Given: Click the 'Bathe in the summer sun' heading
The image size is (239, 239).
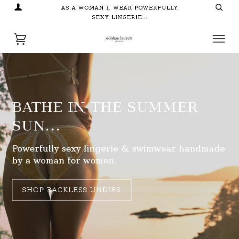Looking at the screenshot, I should [105, 116].
